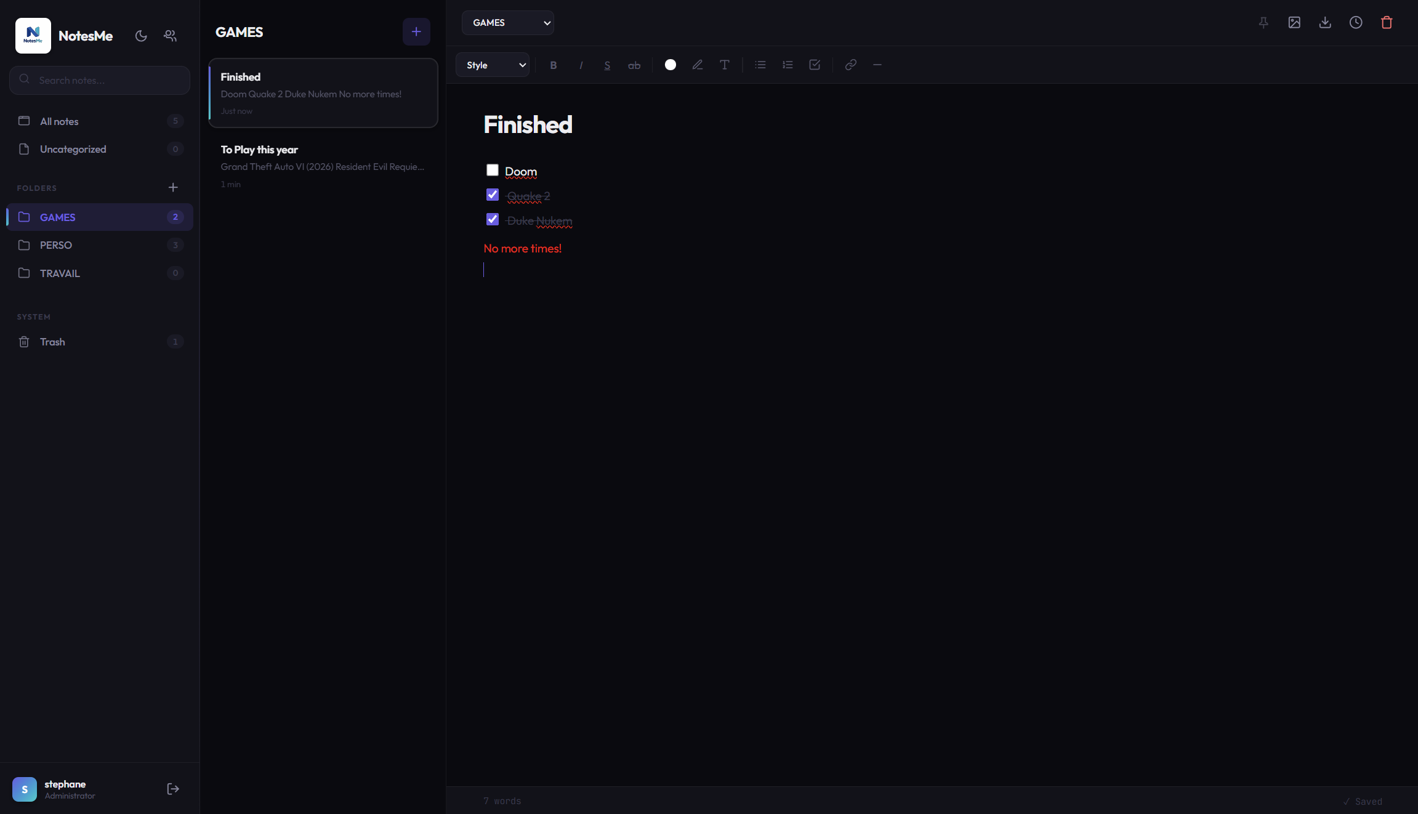
Task: Open the Trash section
Action: tap(52, 341)
